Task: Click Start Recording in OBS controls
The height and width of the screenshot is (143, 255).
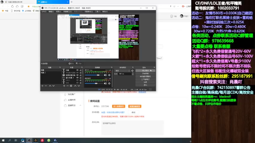Action: [145, 73]
